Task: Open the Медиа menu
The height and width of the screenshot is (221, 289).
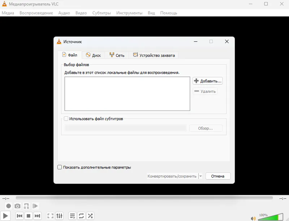Action: (x=8, y=13)
